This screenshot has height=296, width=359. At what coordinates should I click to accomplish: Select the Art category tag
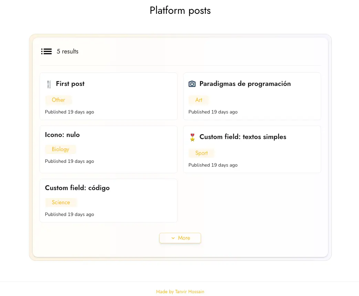click(x=199, y=100)
